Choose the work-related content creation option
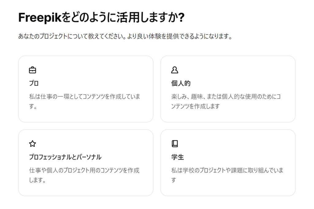 click(x=86, y=89)
